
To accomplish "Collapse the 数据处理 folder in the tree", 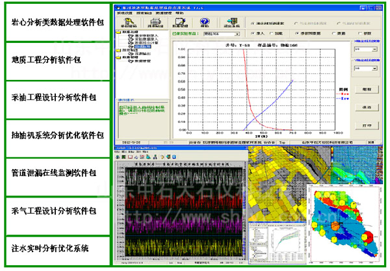I will pos(118,31).
